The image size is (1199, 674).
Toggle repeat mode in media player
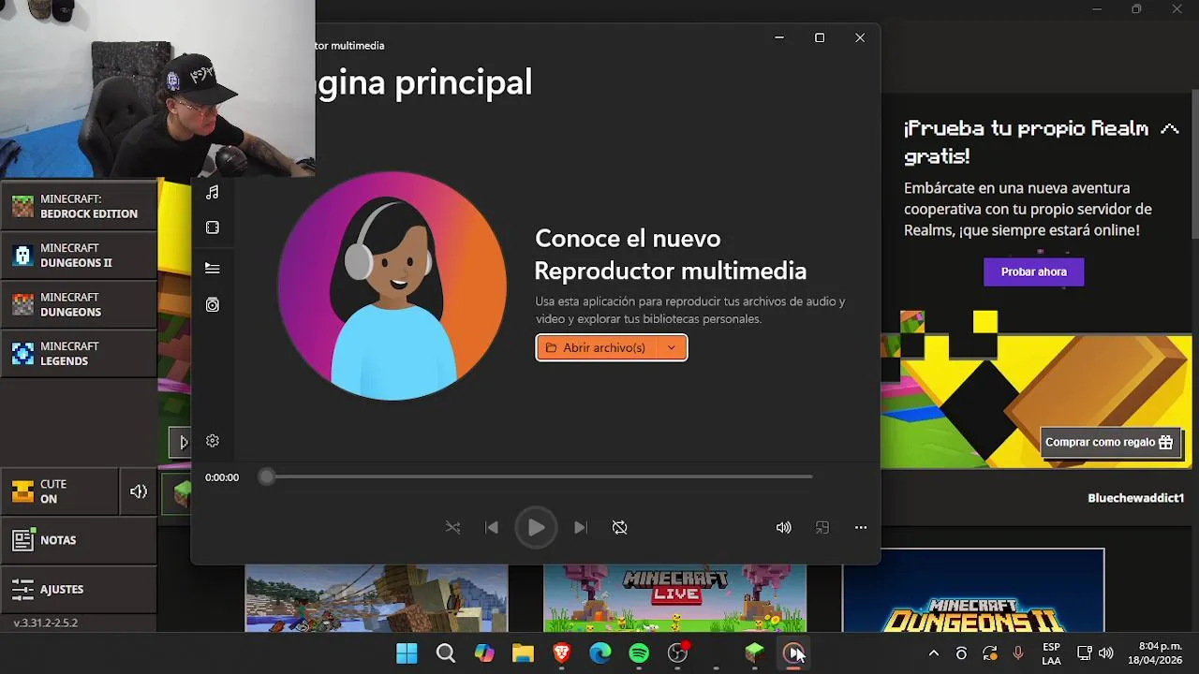coord(620,528)
